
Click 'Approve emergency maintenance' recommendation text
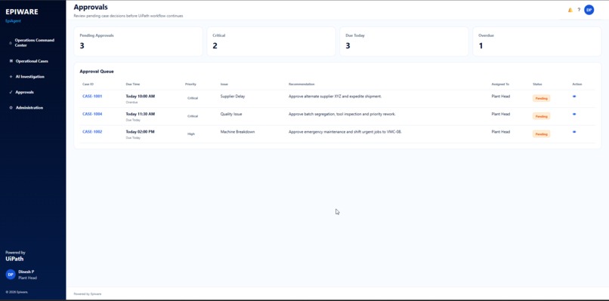(x=345, y=132)
